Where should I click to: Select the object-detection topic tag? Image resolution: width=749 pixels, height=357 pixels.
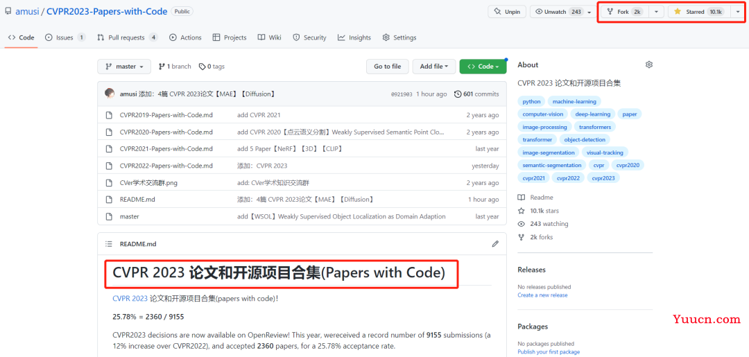coord(585,139)
